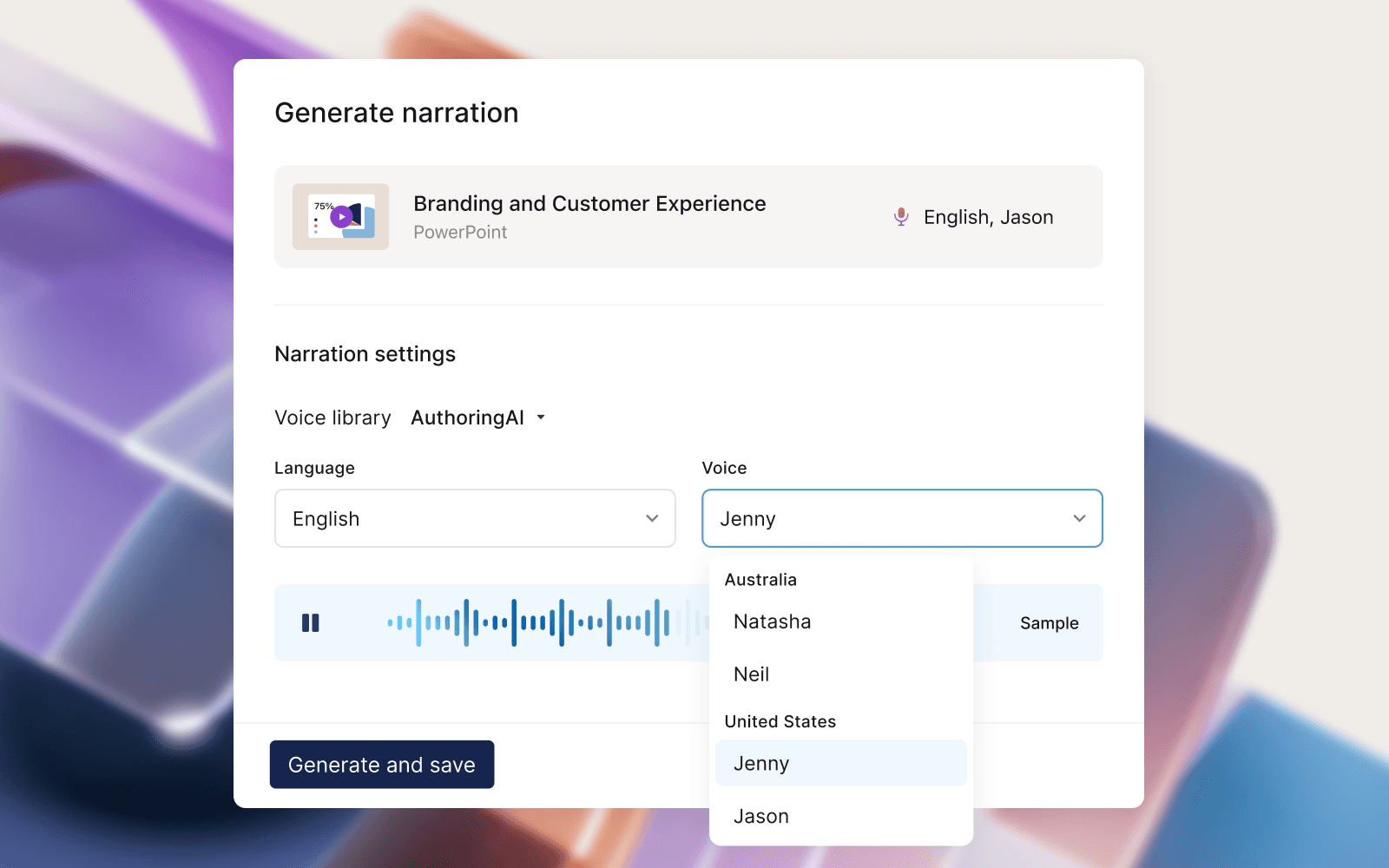Open the Language dropdown showing English

click(475, 518)
